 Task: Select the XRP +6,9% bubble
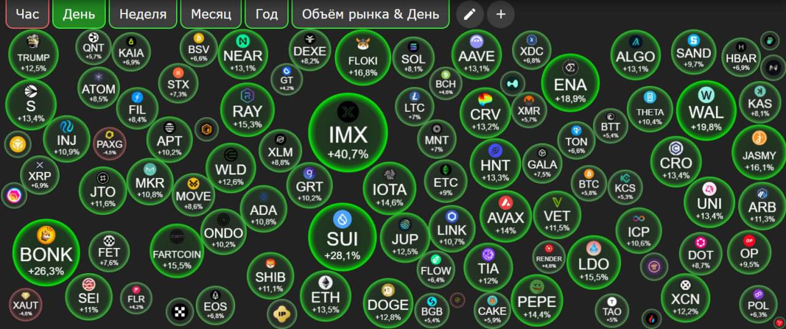click(x=40, y=175)
